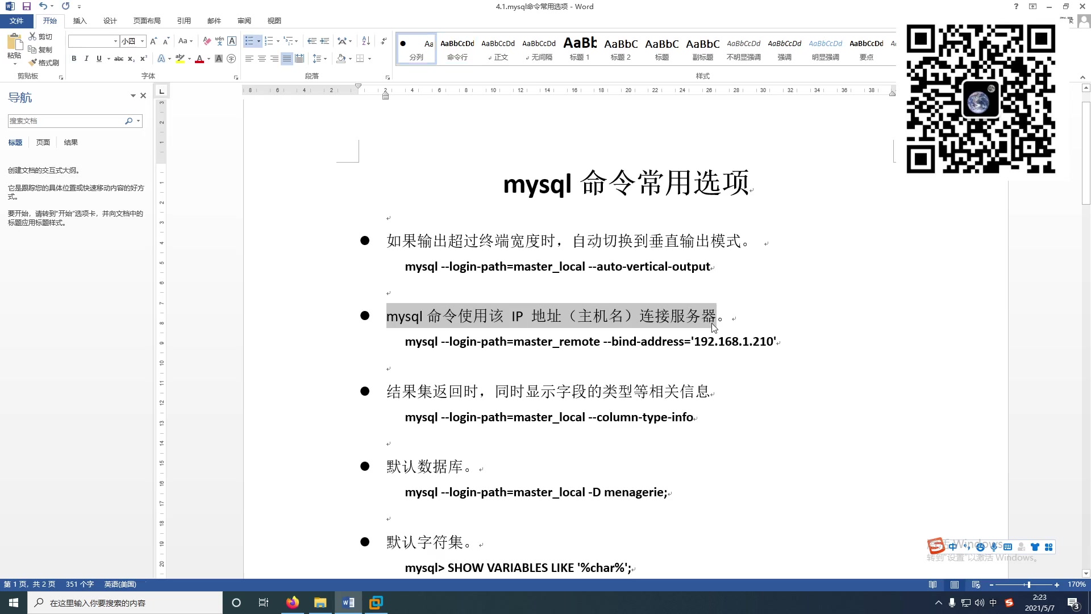1091x614 pixels.
Task: Insert enclosed character (字) icon
Action: pyautogui.click(x=231, y=59)
